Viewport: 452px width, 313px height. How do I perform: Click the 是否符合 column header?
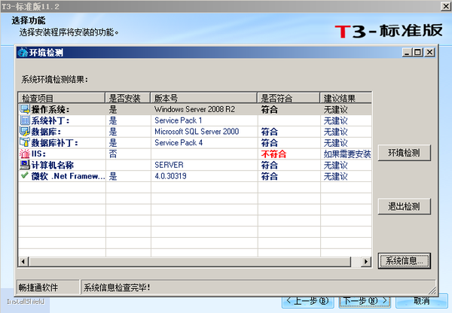(289, 99)
